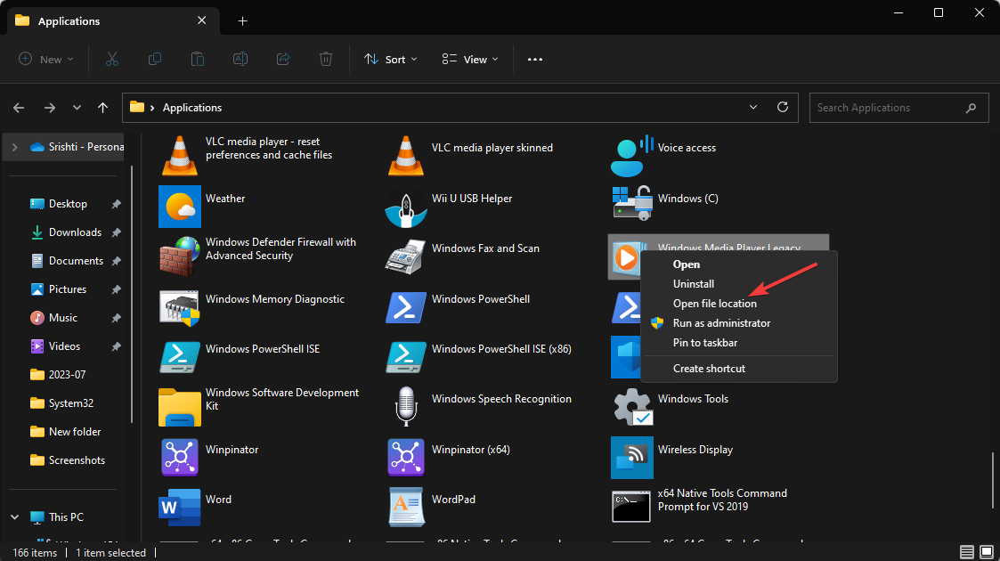1000x561 pixels.
Task: Select the Weather app icon
Action: (180, 207)
